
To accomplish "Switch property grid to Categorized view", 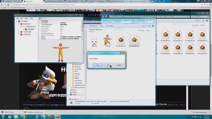I will pyautogui.click(x=40, y=19).
